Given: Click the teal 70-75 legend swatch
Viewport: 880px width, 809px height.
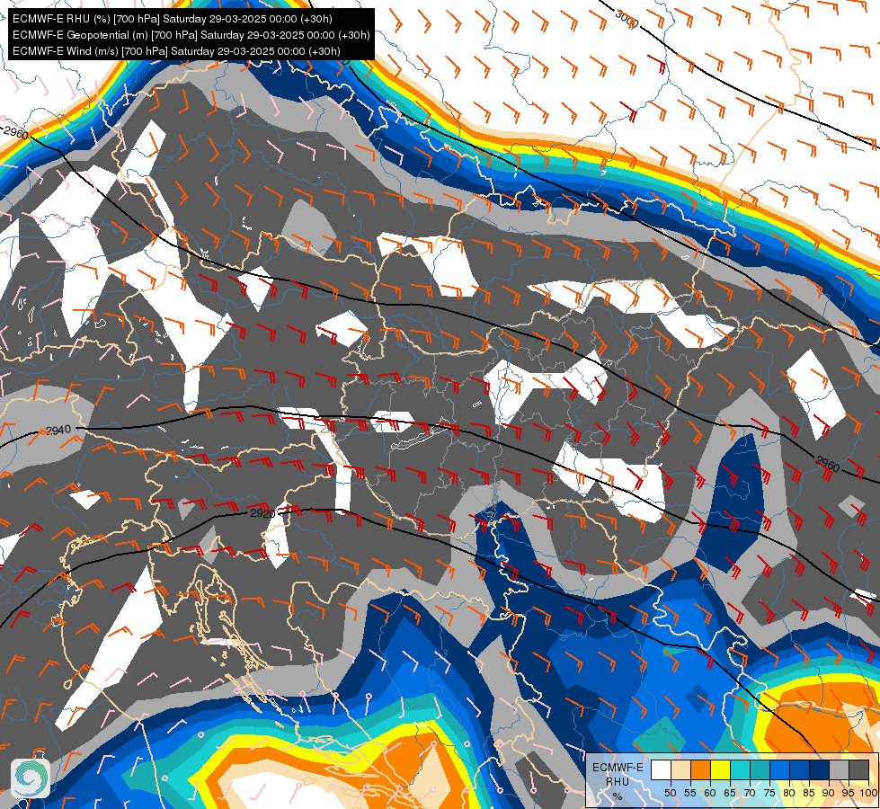Looking at the screenshot, I should click(760, 769).
